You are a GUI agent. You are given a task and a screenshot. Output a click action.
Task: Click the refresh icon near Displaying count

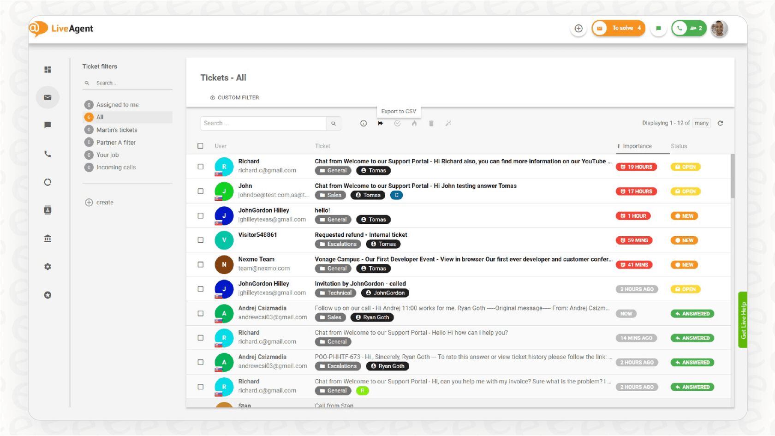point(720,123)
